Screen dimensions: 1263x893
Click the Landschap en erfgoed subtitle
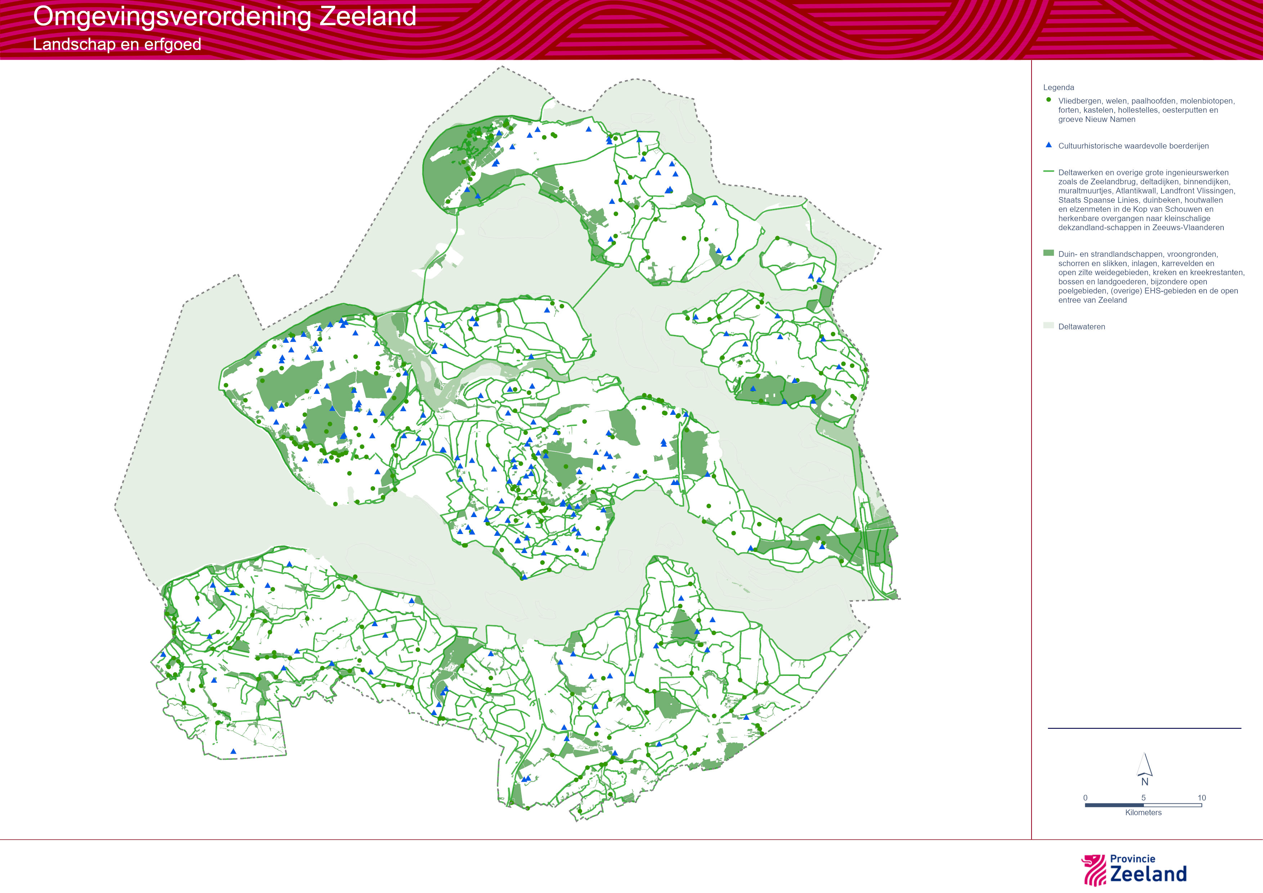(x=117, y=45)
